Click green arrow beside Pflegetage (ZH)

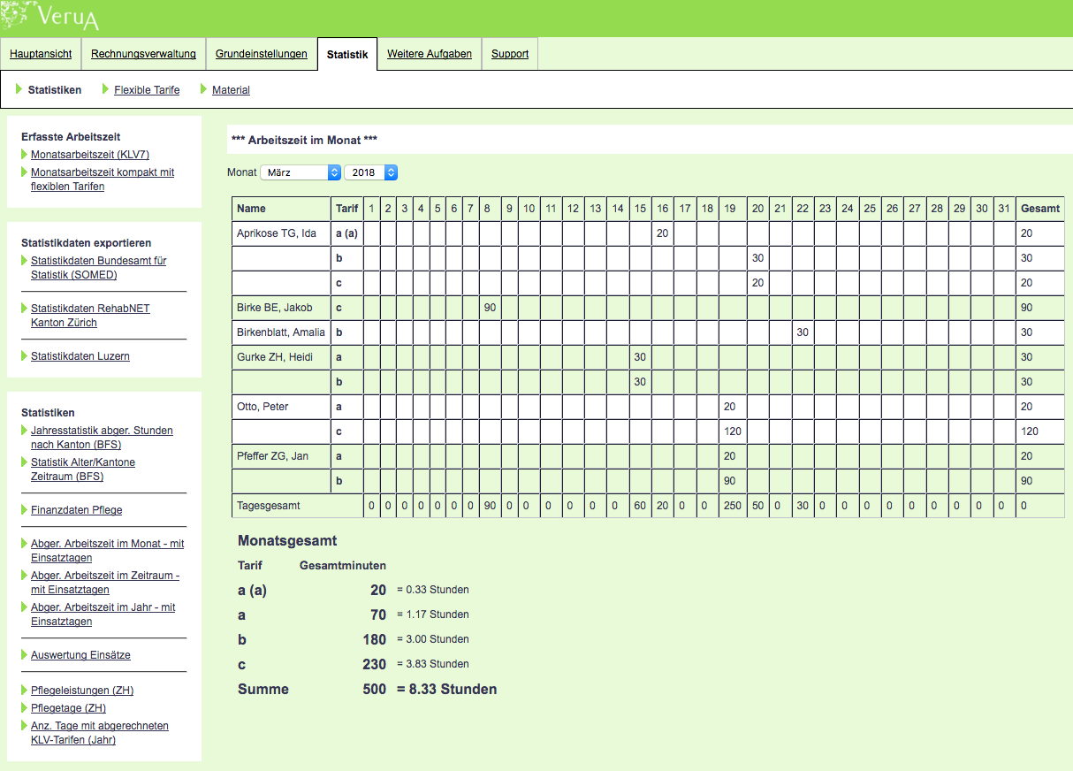23,708
